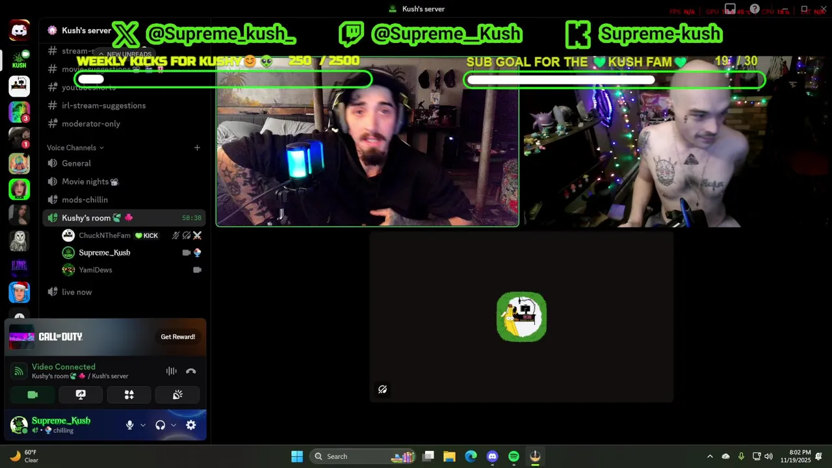This screenshot has height=468, width=832.
Task: Open the purple LRG server icon
Action: coord(19,266)
